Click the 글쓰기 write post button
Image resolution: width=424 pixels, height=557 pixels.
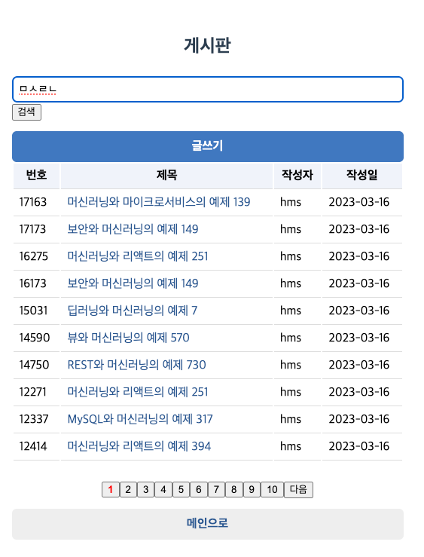208,146
